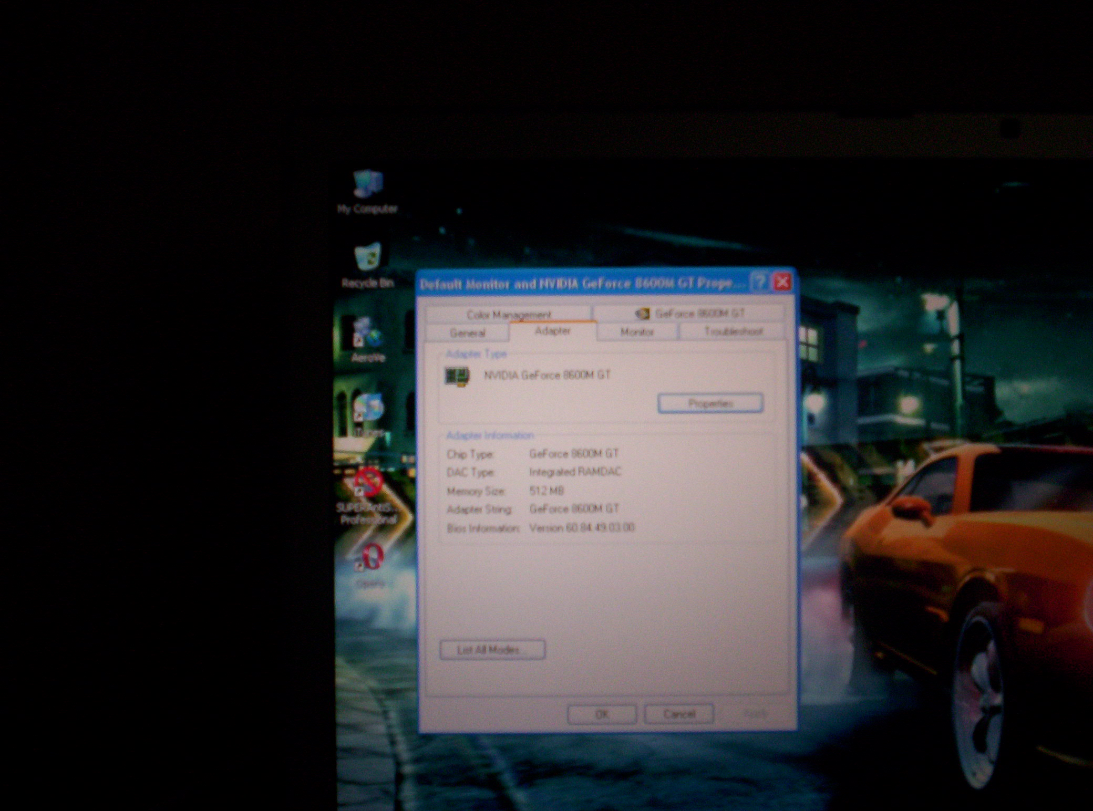Switch to the General tab

click(467, 332)
